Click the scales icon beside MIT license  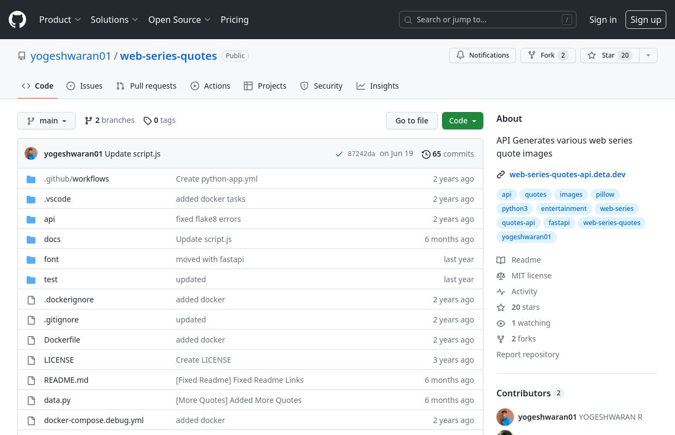click(501, 276)
